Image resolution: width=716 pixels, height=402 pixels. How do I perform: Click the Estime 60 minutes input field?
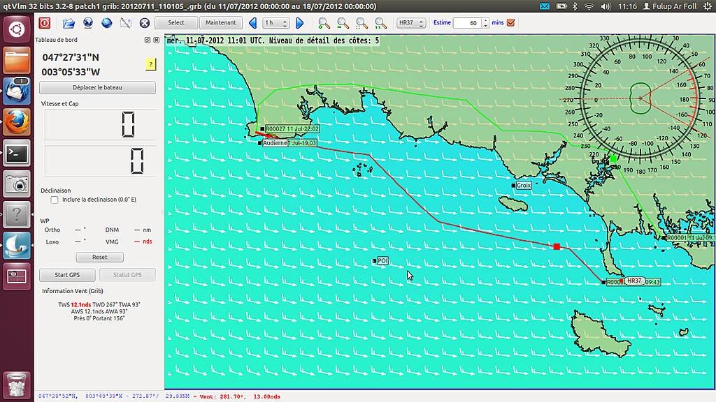pyautogui.click(x=467, y=23)
